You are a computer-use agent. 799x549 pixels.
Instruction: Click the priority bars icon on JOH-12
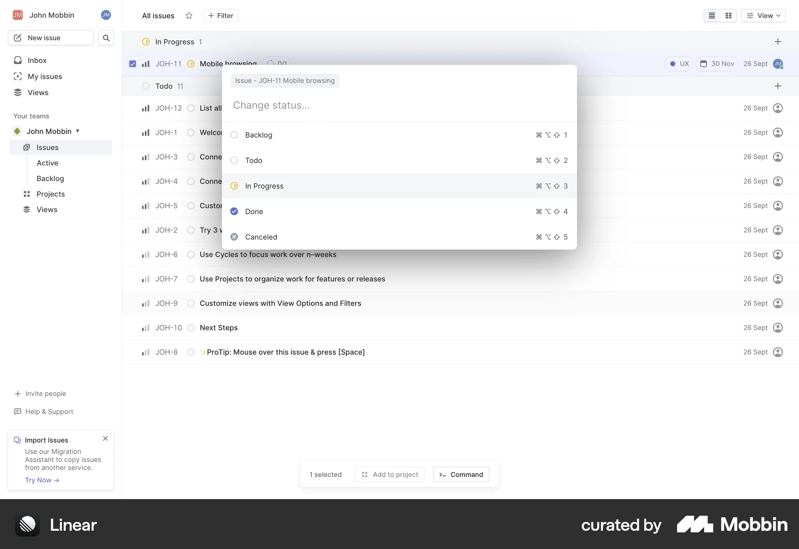click(x=146, y=108)
